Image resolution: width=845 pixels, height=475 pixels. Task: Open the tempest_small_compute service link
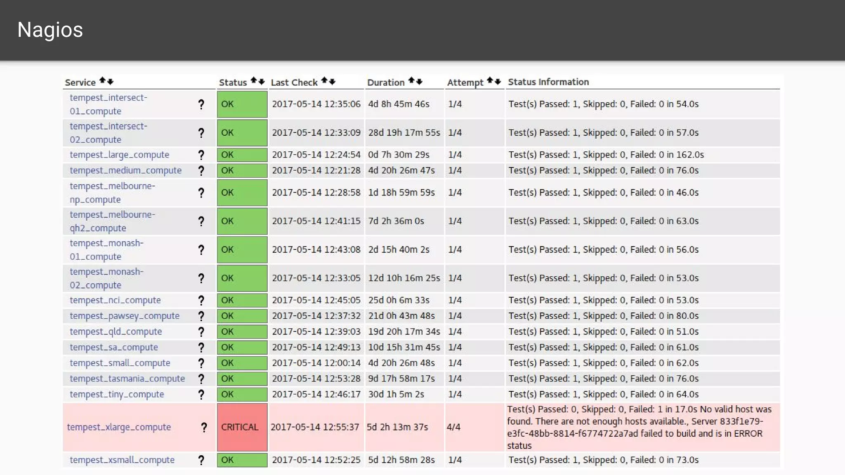click(120, 363)
